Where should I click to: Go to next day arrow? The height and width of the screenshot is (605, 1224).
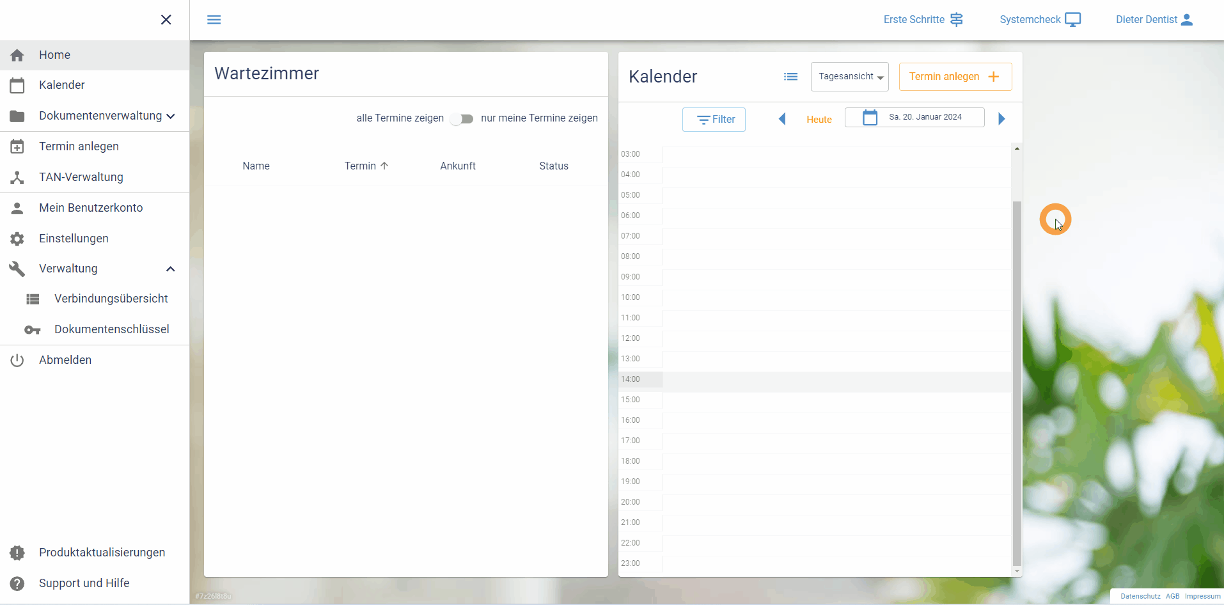point(1001,119)
